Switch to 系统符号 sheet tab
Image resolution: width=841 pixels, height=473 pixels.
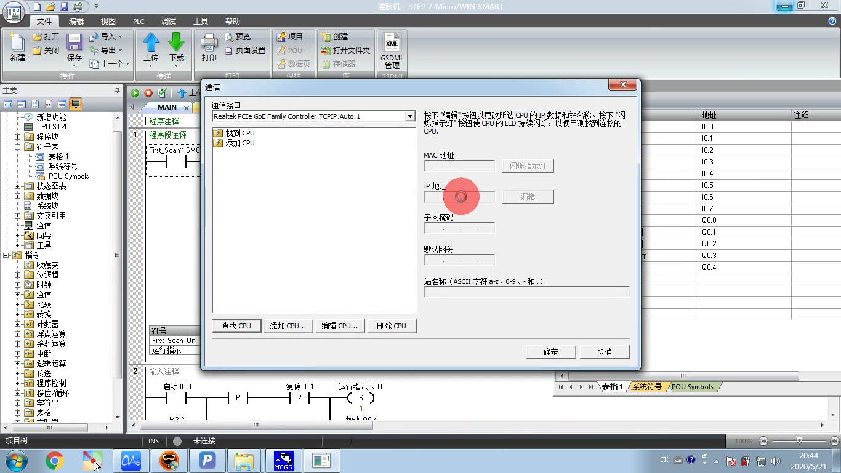coord(647,387)
